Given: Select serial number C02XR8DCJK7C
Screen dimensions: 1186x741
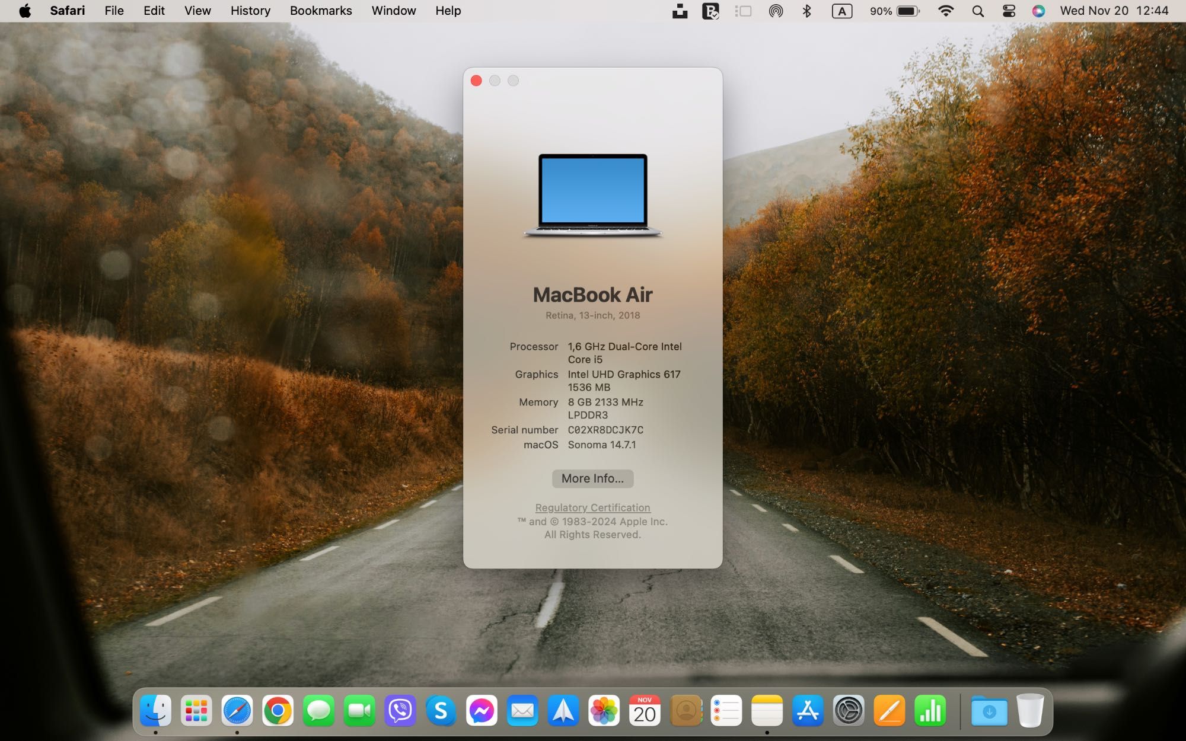Looking at the screenshot, I should point(605,430).
